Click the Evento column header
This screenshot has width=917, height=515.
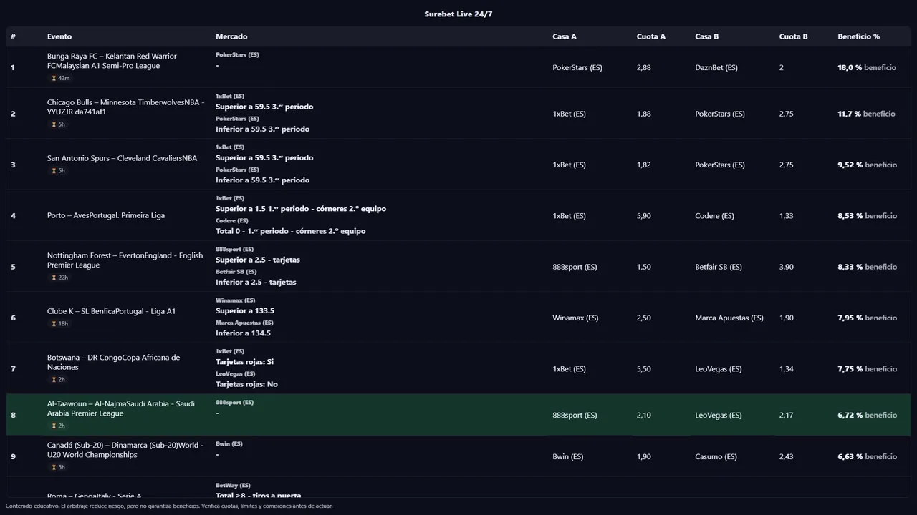(59, 36)
